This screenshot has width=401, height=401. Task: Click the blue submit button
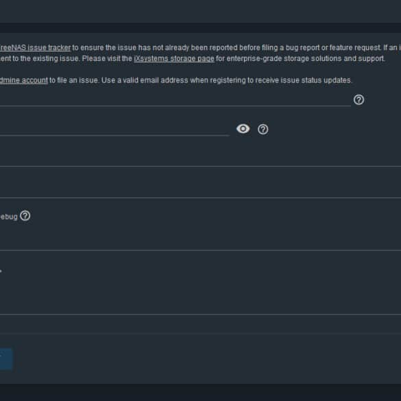tap(6, 359)
